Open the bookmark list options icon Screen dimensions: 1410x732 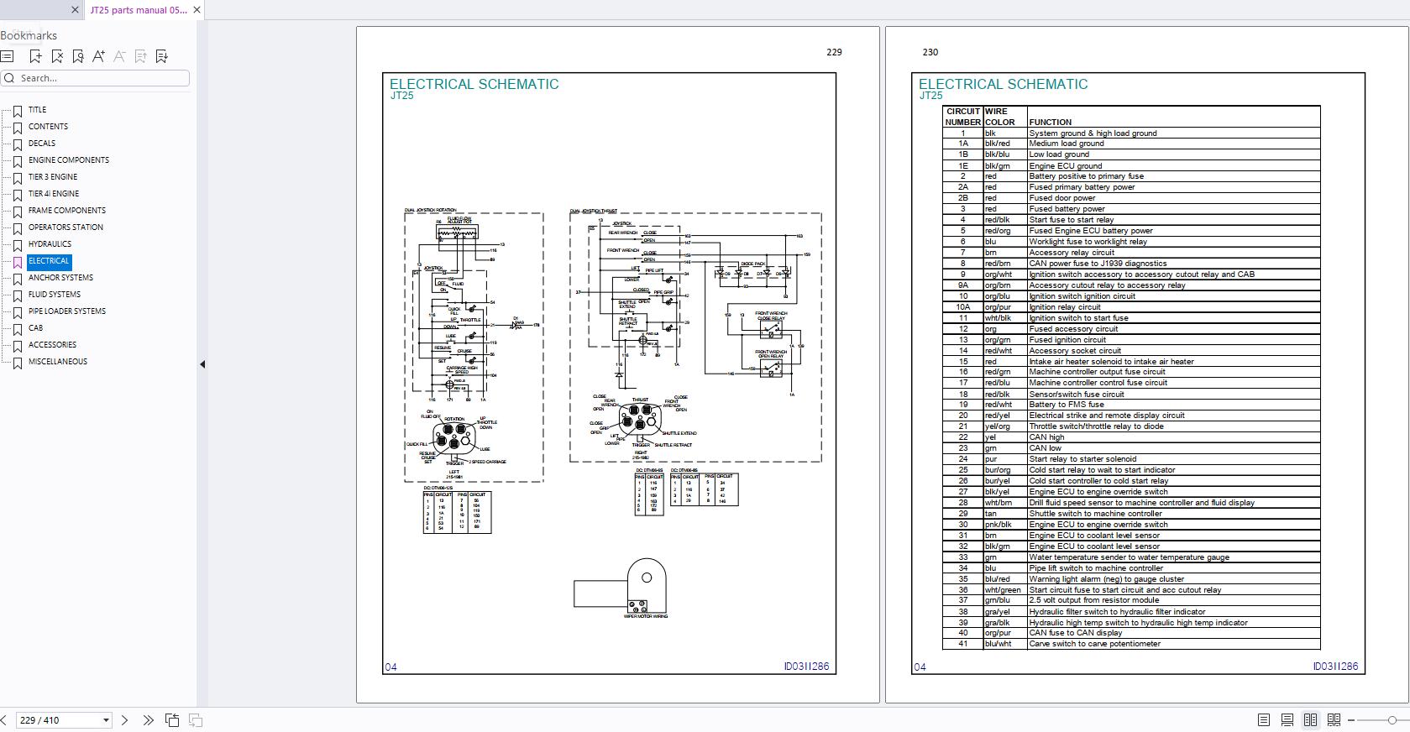(x=8, y=56)
